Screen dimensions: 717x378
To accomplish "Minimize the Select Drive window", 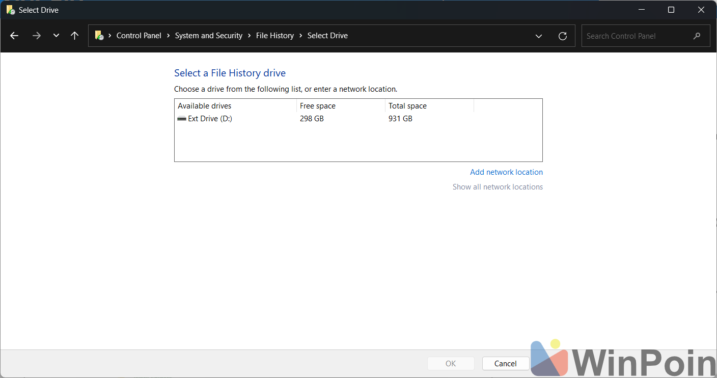I will [642, 10].
